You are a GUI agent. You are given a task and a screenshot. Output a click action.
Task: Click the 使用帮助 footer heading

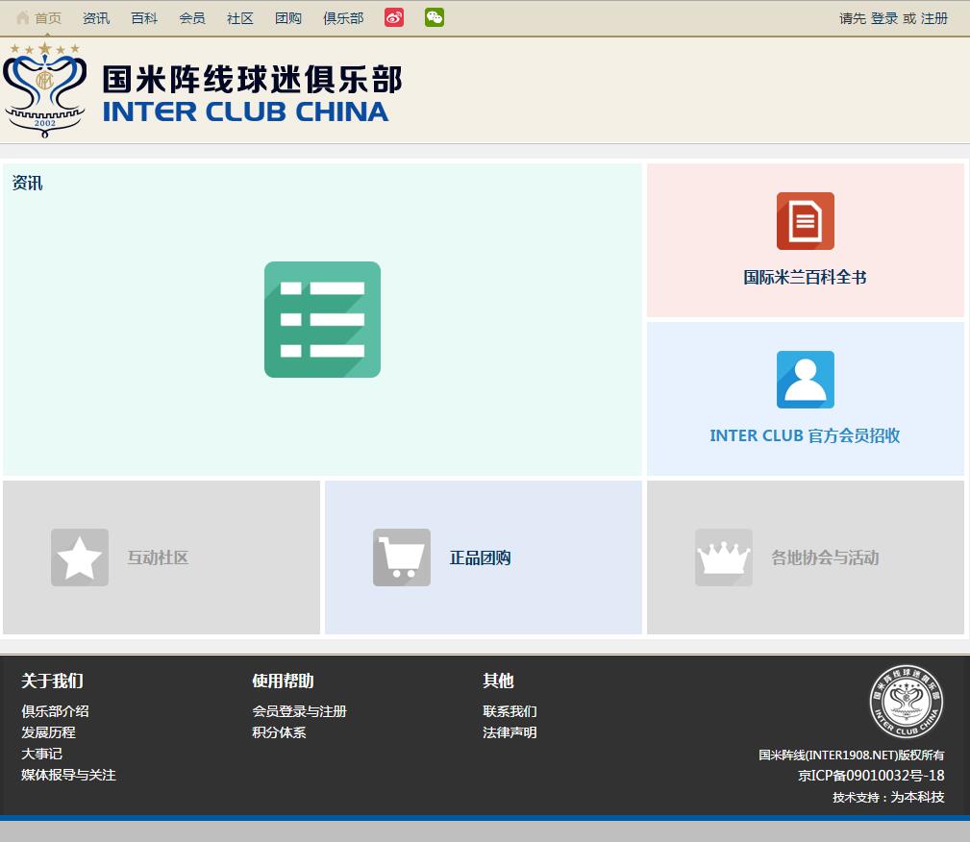[283, 681]
